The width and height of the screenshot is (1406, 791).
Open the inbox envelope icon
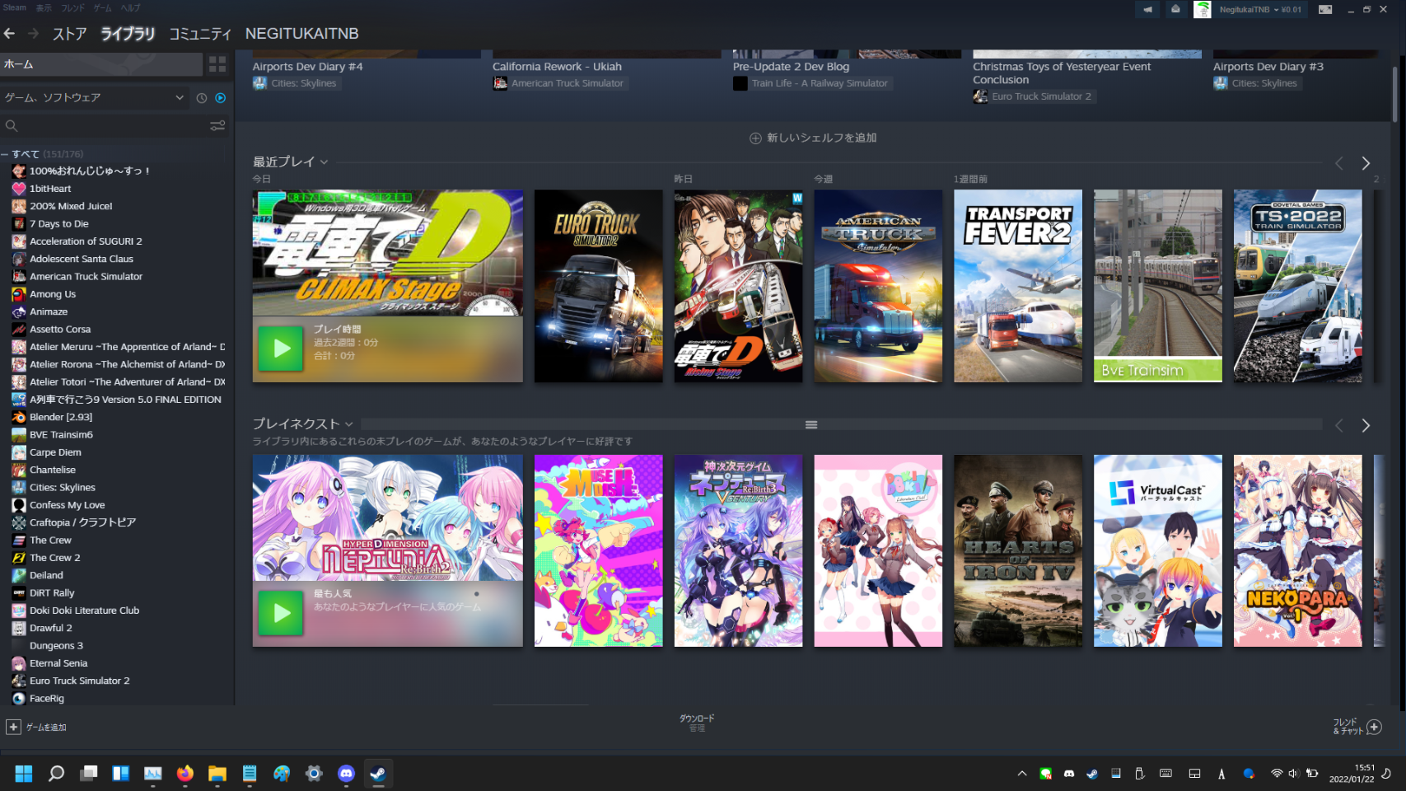[1175, 10]
